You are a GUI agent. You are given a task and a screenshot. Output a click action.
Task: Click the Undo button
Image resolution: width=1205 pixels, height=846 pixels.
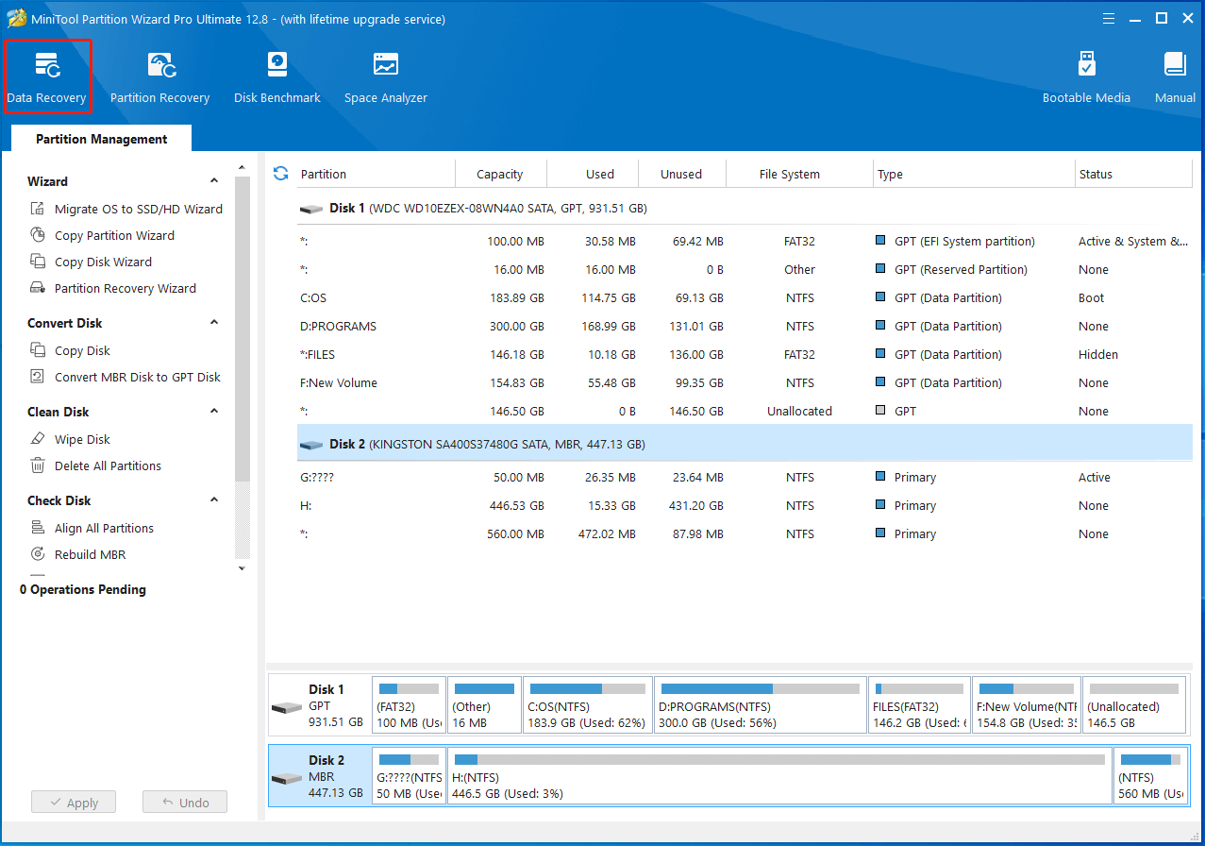[x=185, y=803]
